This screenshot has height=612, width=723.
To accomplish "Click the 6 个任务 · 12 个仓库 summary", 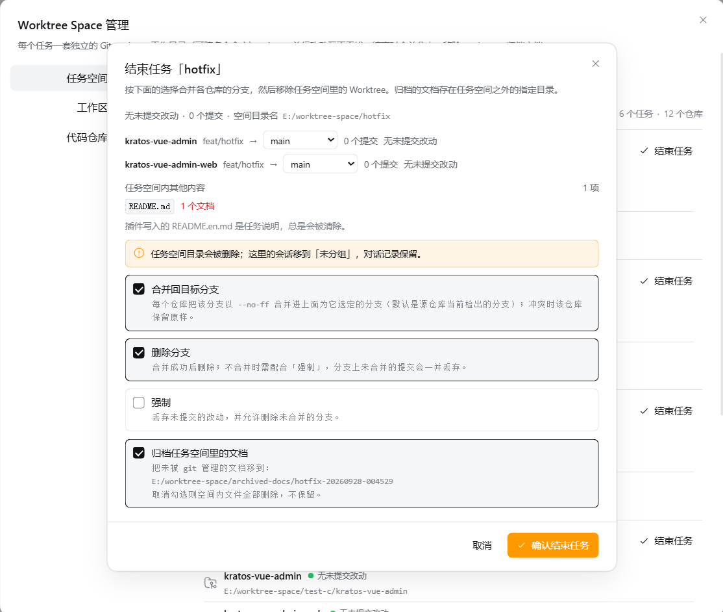I will pyautogui.click(x=661, y=114).
